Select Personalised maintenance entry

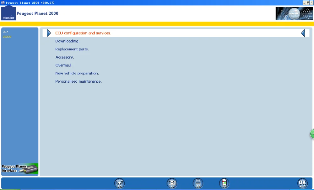click(x=78, y=81)
